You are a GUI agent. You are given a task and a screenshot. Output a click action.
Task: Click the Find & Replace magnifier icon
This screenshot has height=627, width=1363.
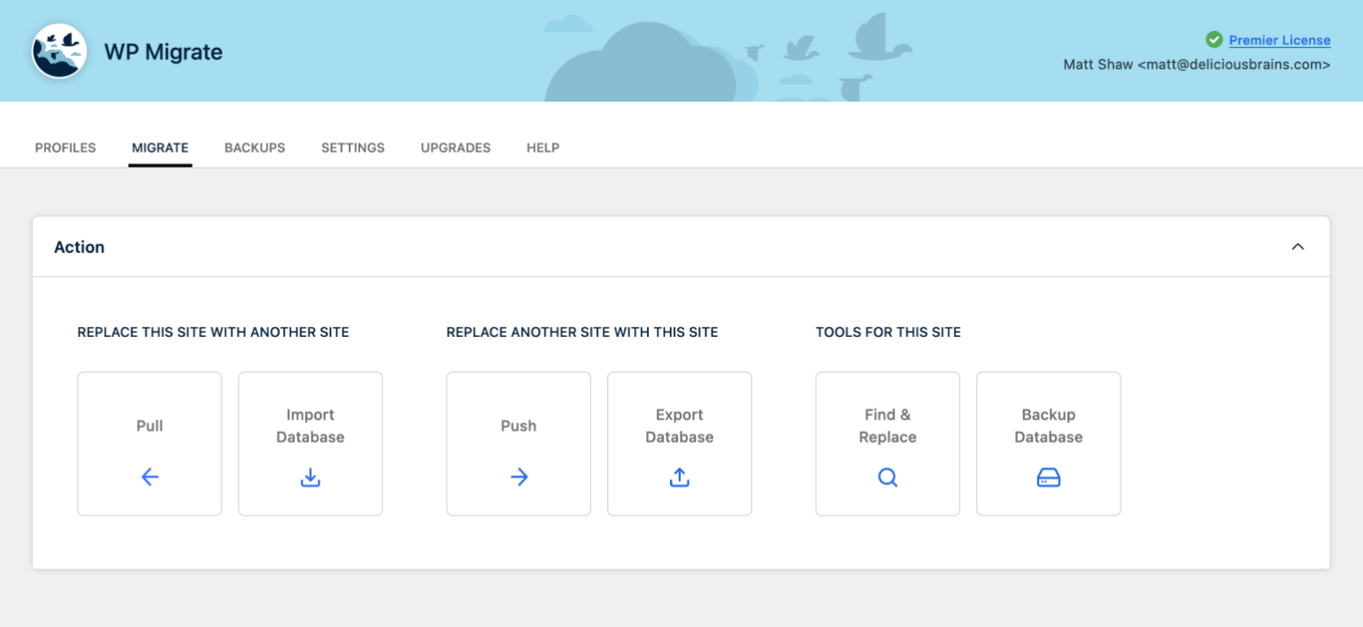888,478
